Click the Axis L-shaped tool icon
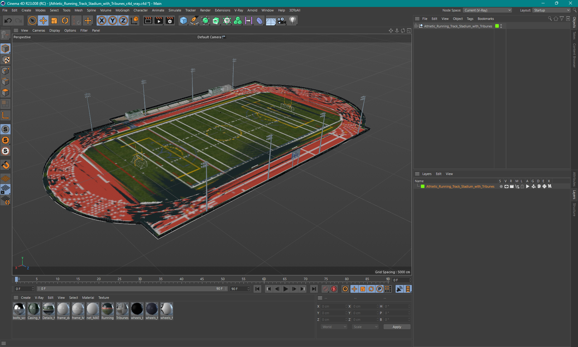 [x=5, y=115]
